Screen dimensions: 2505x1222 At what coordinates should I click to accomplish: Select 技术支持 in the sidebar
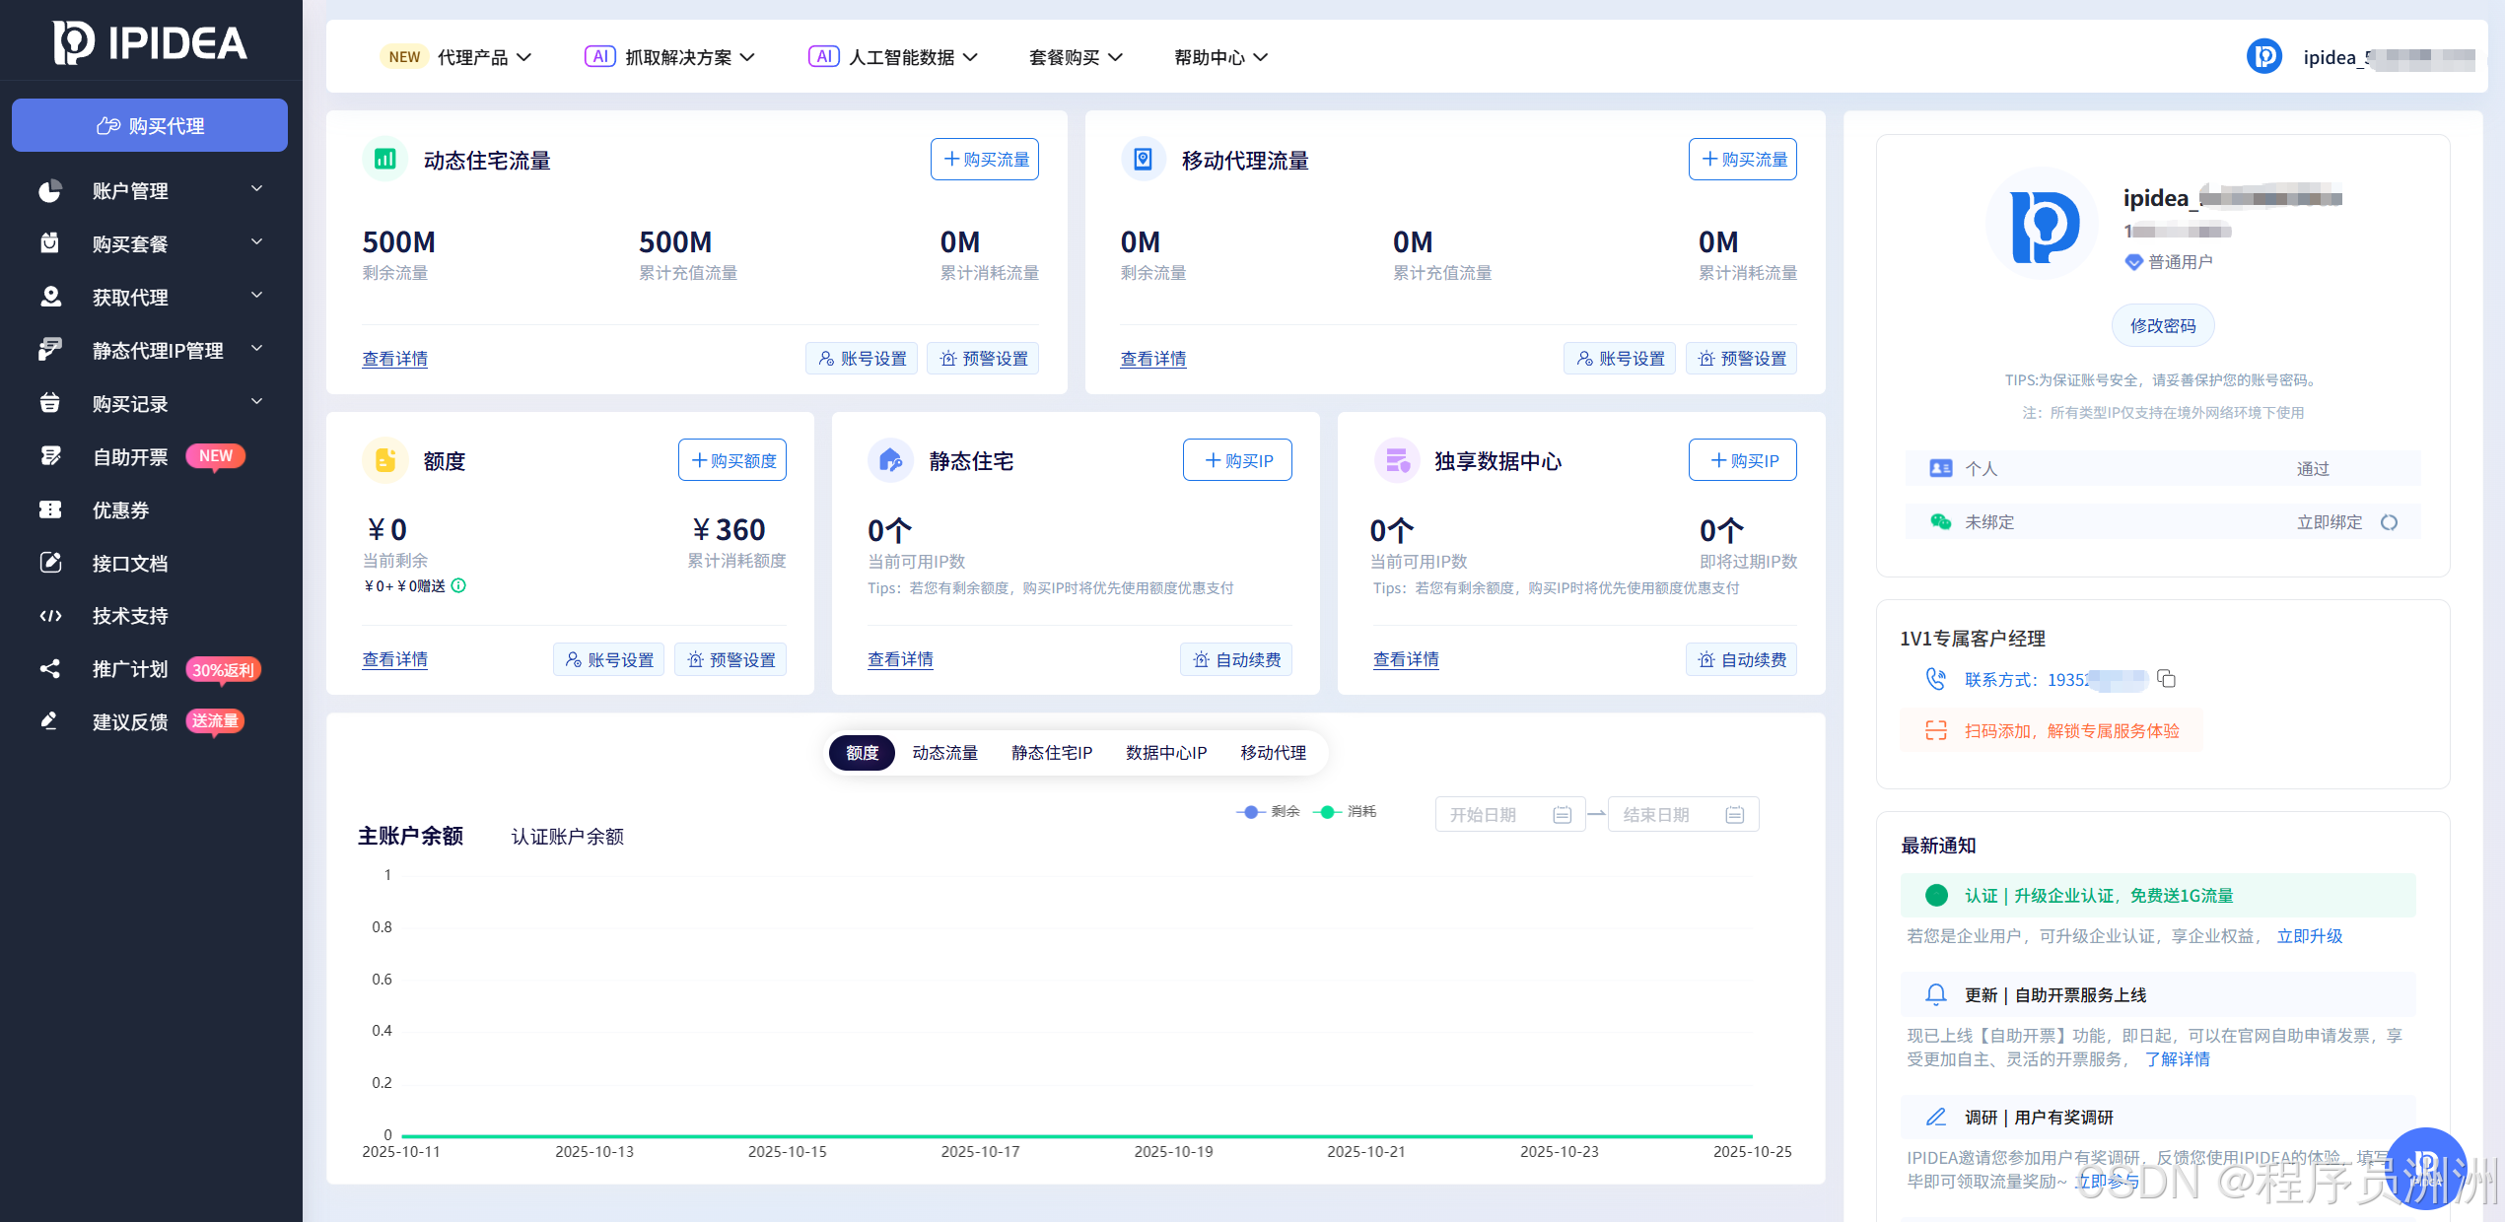tap(130, 615)
